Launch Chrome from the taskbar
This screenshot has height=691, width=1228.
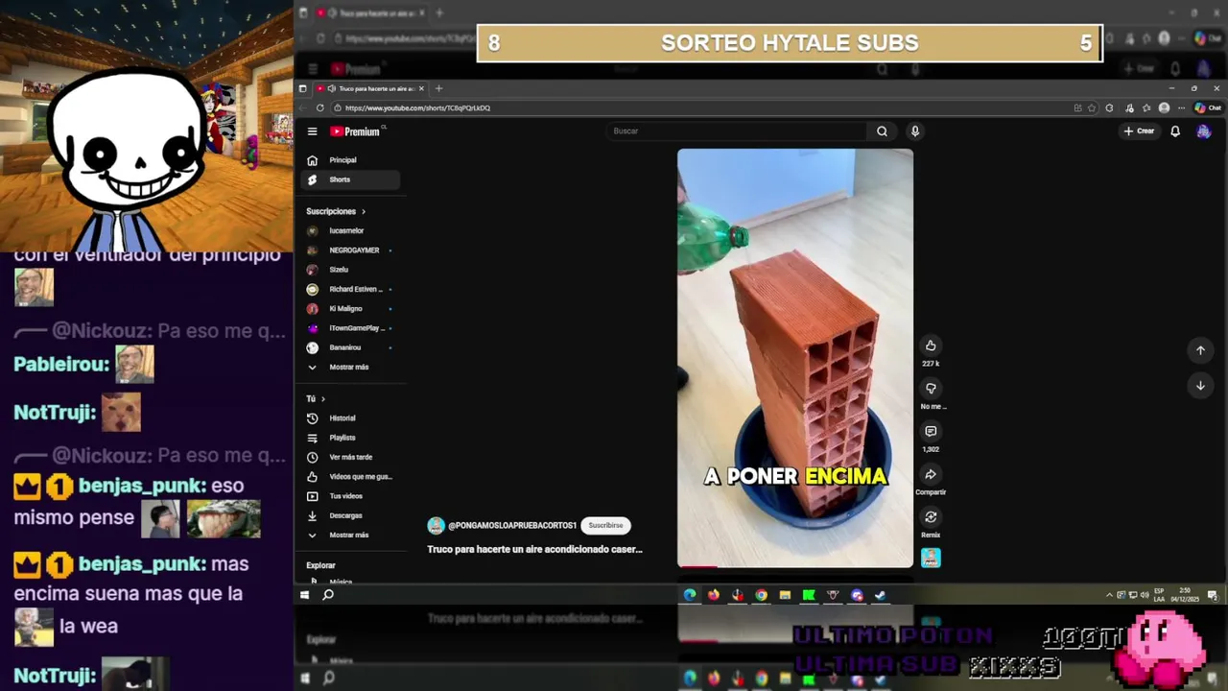pyautogui.click(x=761, y=595)
